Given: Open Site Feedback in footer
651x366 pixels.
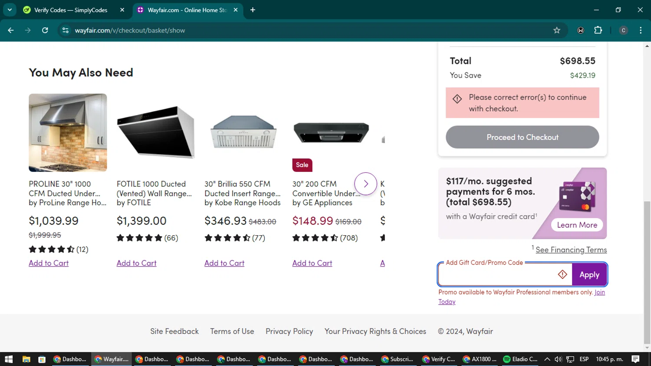Looking at the screenshot, I should pos(174,331).
